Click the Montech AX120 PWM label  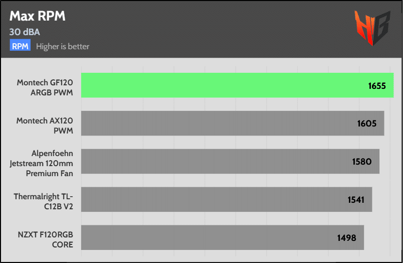tap(45, 125)
